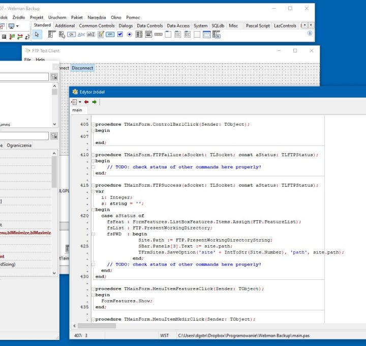Viewport: 366px width, 346px height.
Task: Select the arrow pointer tool in component palette
Action: click(x=37, y=35)
